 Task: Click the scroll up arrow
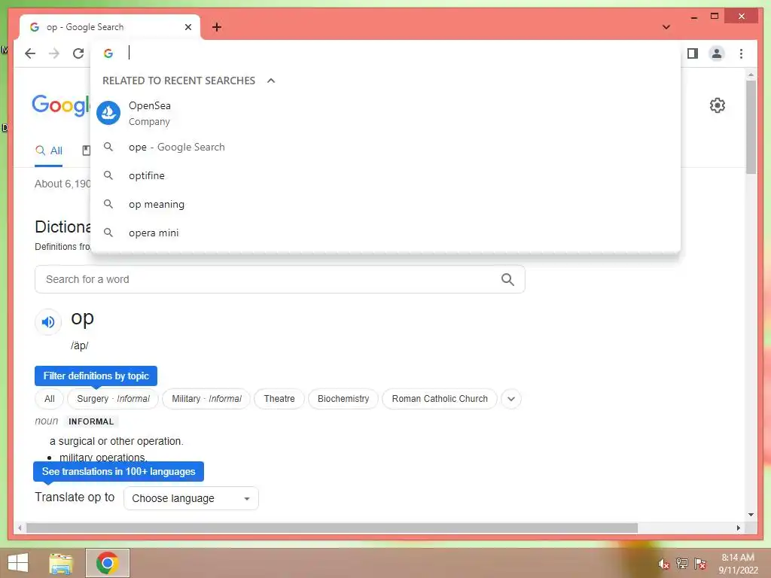coord(751,75)
